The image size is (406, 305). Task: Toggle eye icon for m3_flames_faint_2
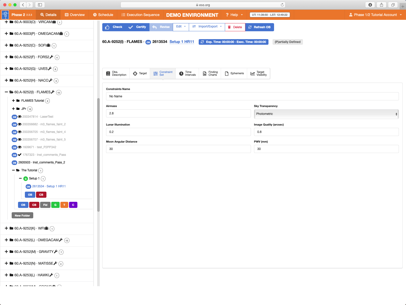tap(20, 124)
